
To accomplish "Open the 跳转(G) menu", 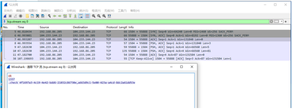I will pos(46,11).
